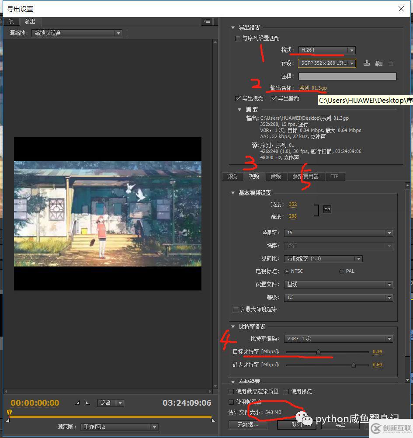This screenshot has height=438, width=413.
Task: Enable 与序列设置匹配 checkbox
Action: coord(238,38)
